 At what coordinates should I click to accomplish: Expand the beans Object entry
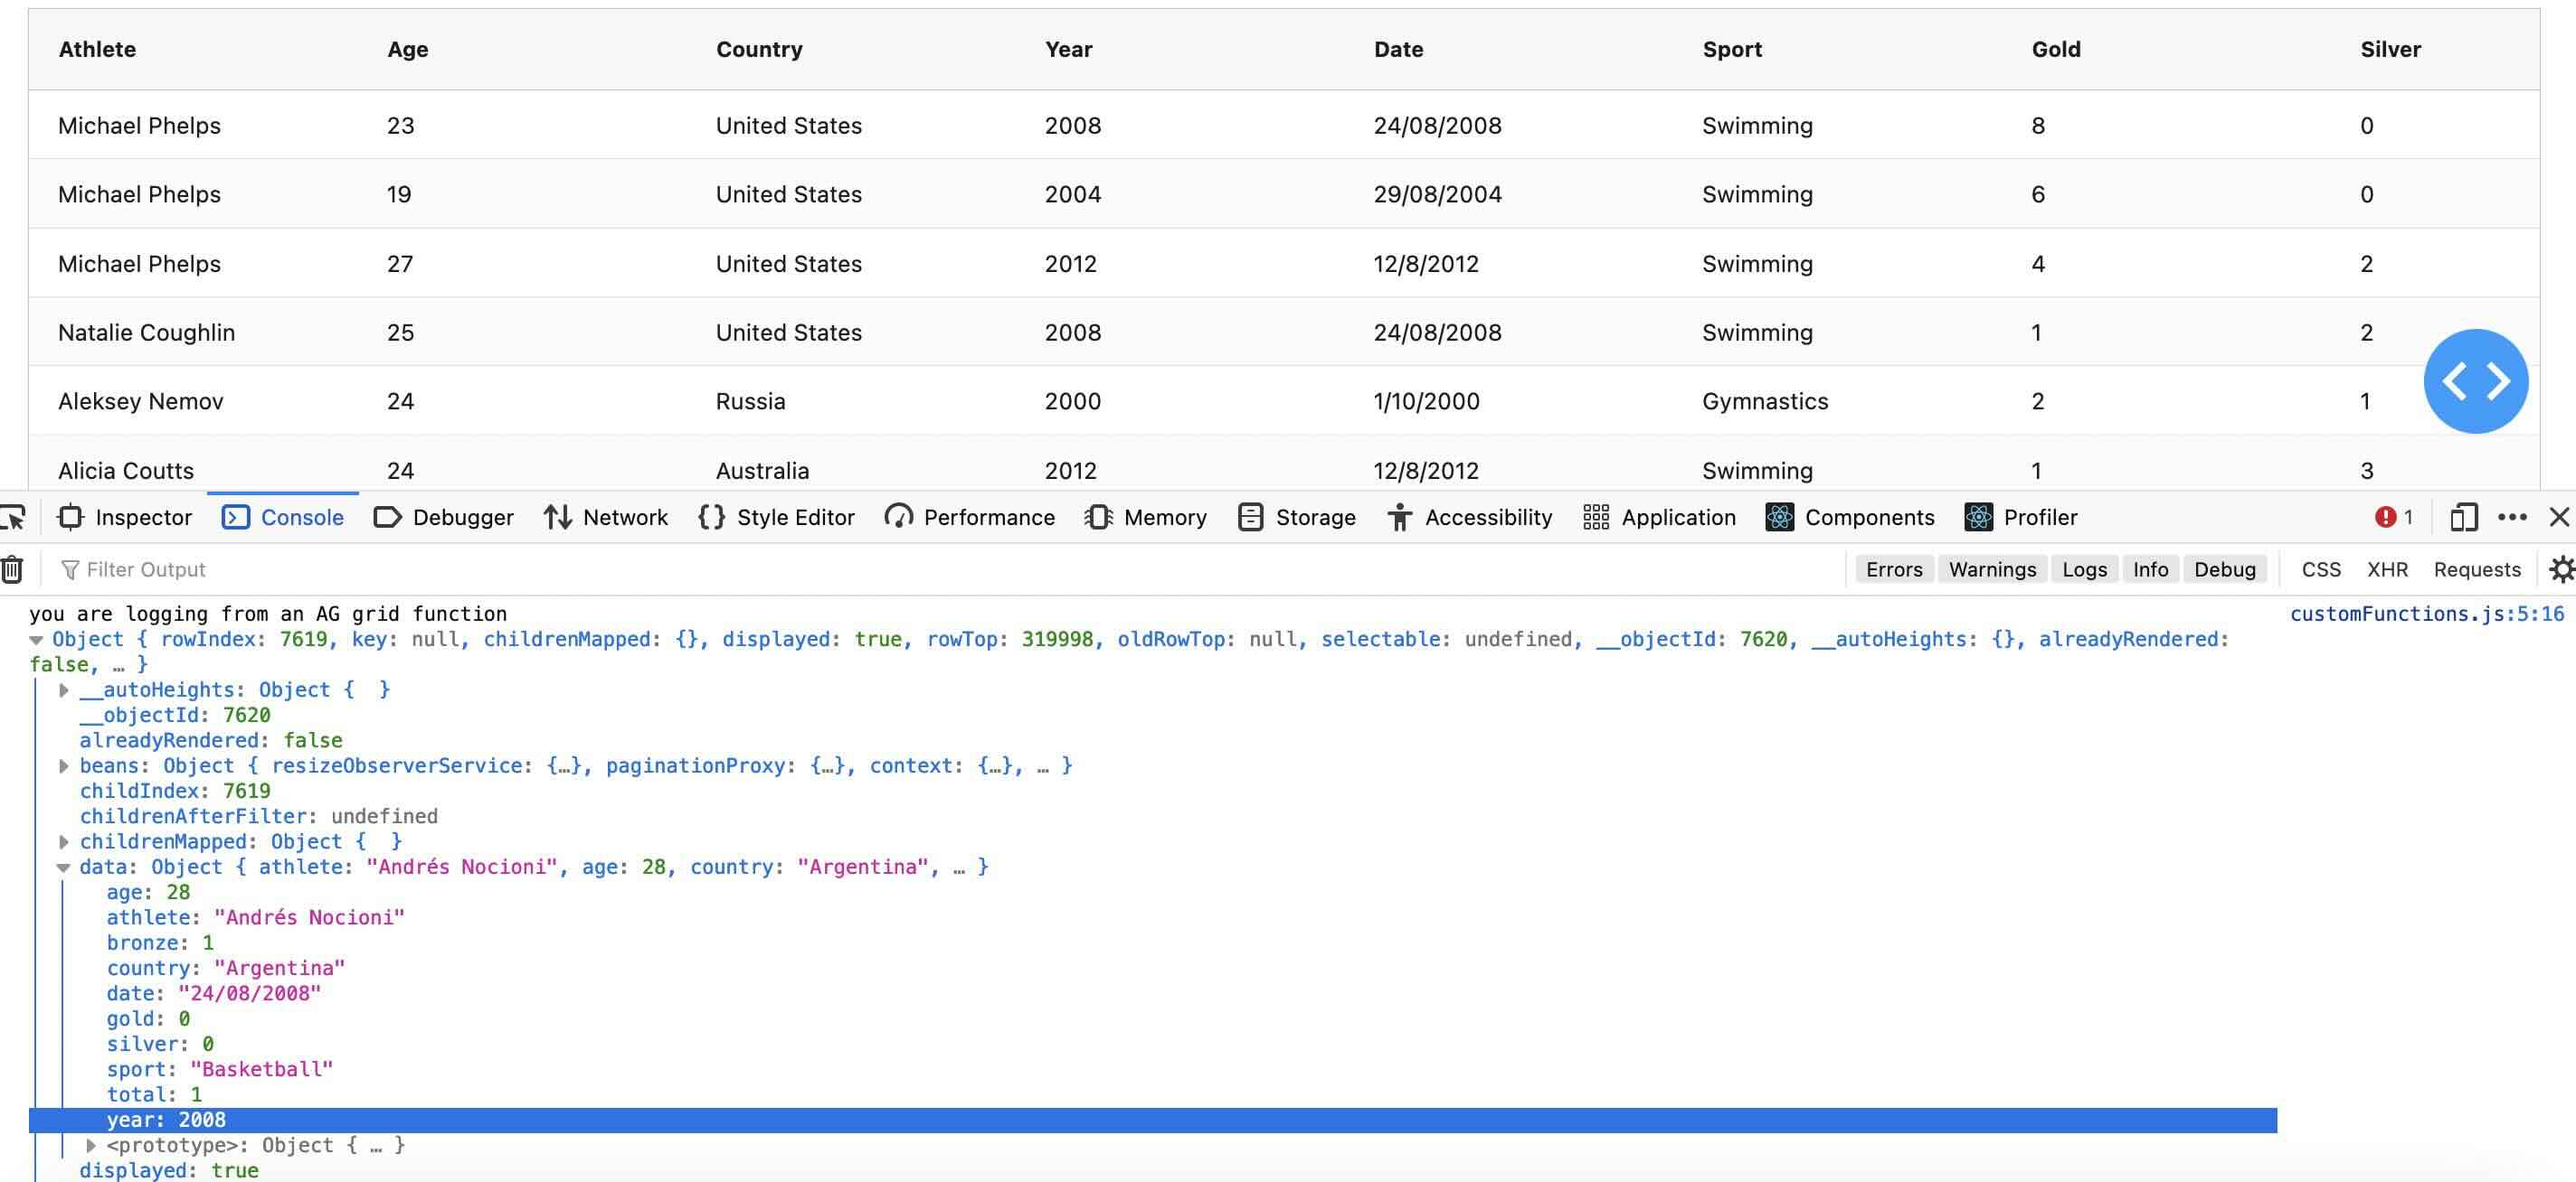tap(63, 765)
